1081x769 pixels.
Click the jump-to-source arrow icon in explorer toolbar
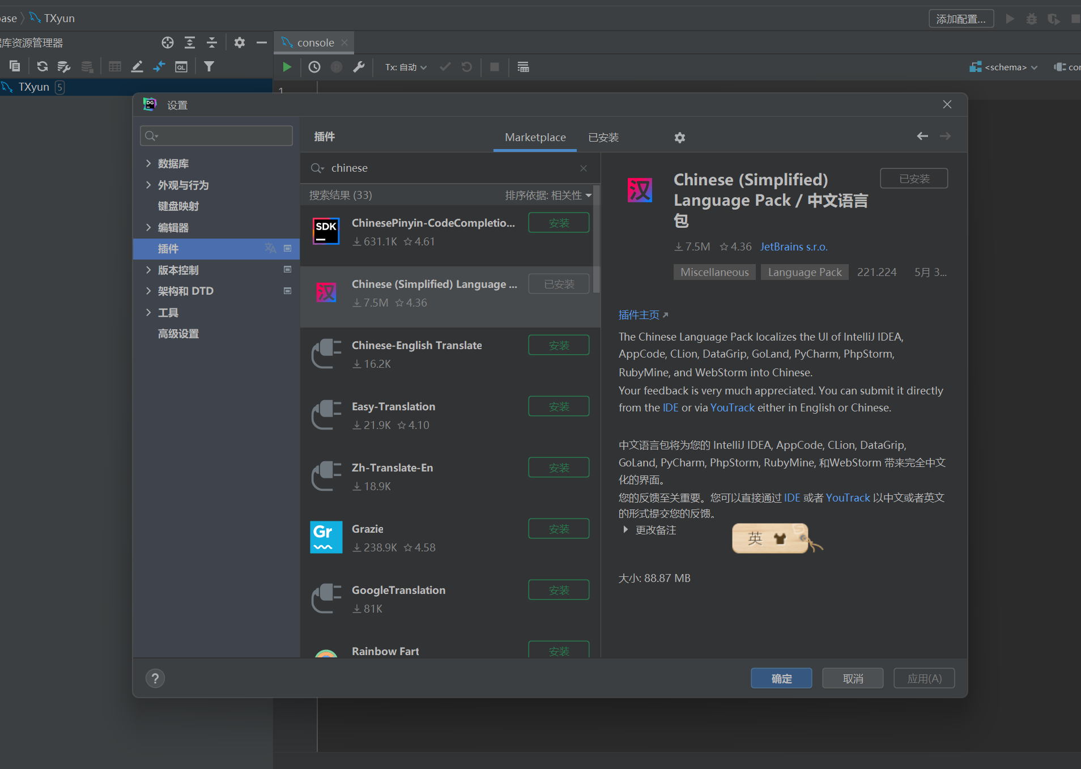159,66
